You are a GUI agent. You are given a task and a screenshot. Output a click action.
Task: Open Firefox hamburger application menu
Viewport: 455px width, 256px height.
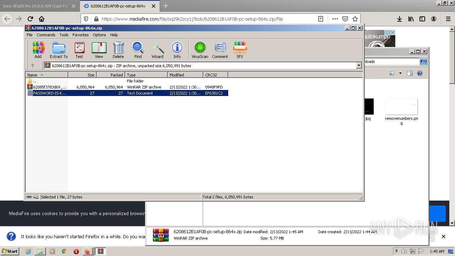[x=448, y=19]
